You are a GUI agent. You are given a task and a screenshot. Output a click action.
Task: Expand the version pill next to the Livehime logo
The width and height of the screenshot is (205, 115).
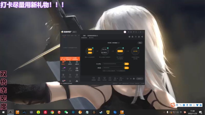(x=74, y=32)
